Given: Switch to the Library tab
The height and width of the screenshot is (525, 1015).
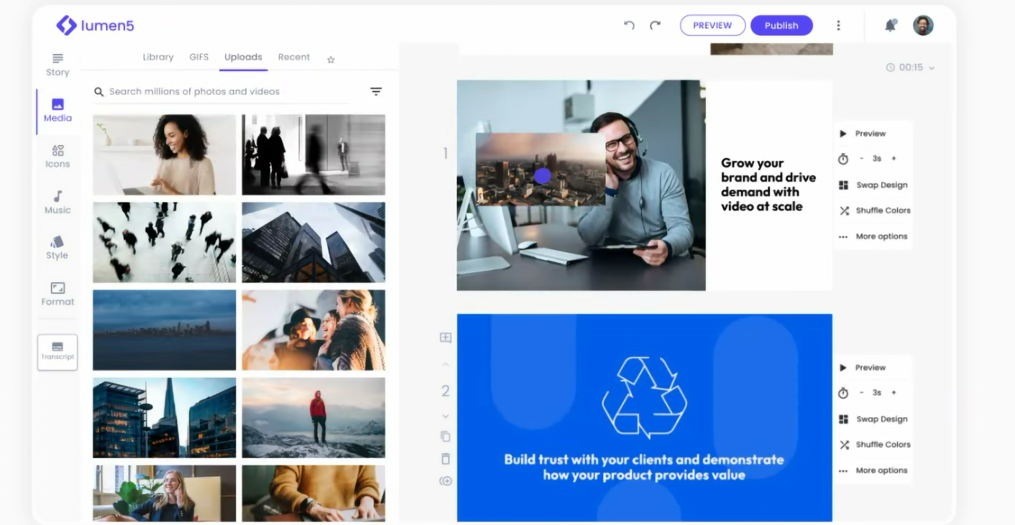Looking at the screenshot, I should tap(158, 57).
